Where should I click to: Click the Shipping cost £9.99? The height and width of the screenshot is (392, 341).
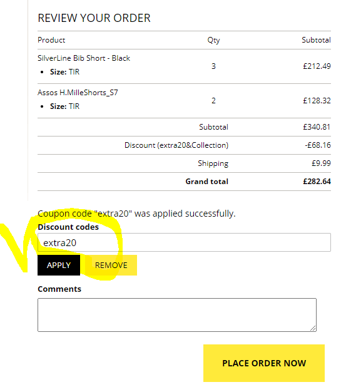point(321,163)
